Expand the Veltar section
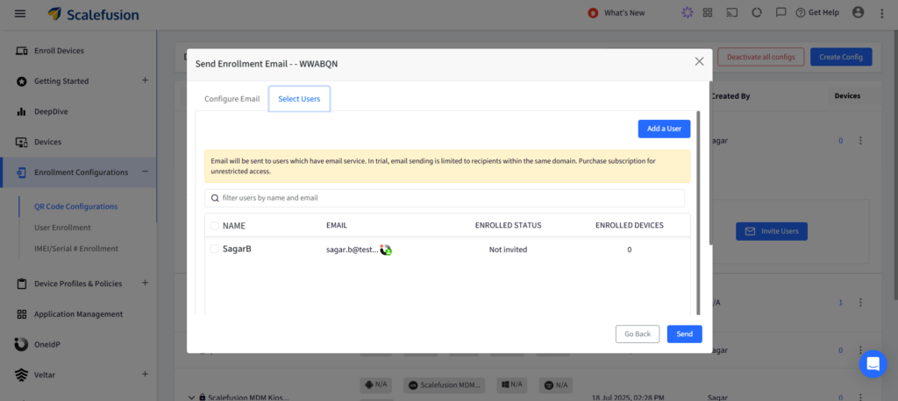 pyautogui.click(x=145, y=374)
